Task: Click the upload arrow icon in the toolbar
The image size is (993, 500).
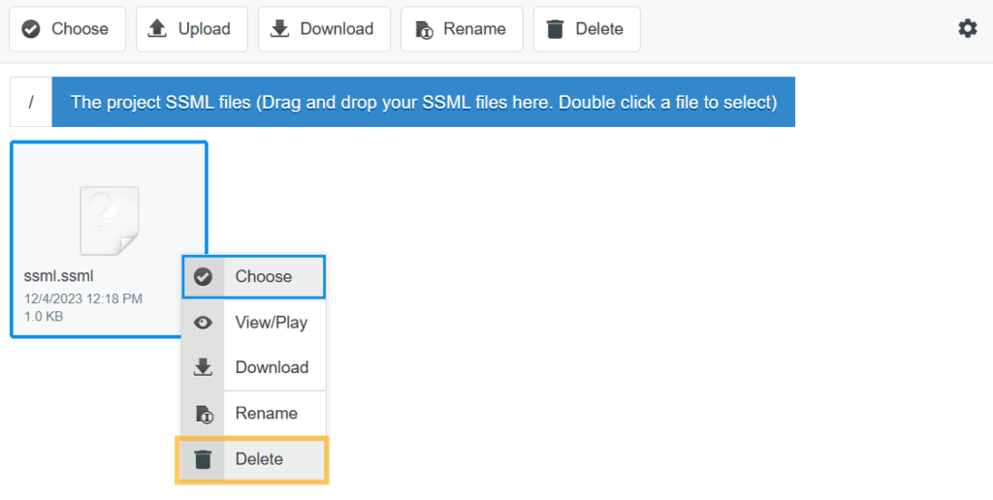Action: click(x=157, y=29)
